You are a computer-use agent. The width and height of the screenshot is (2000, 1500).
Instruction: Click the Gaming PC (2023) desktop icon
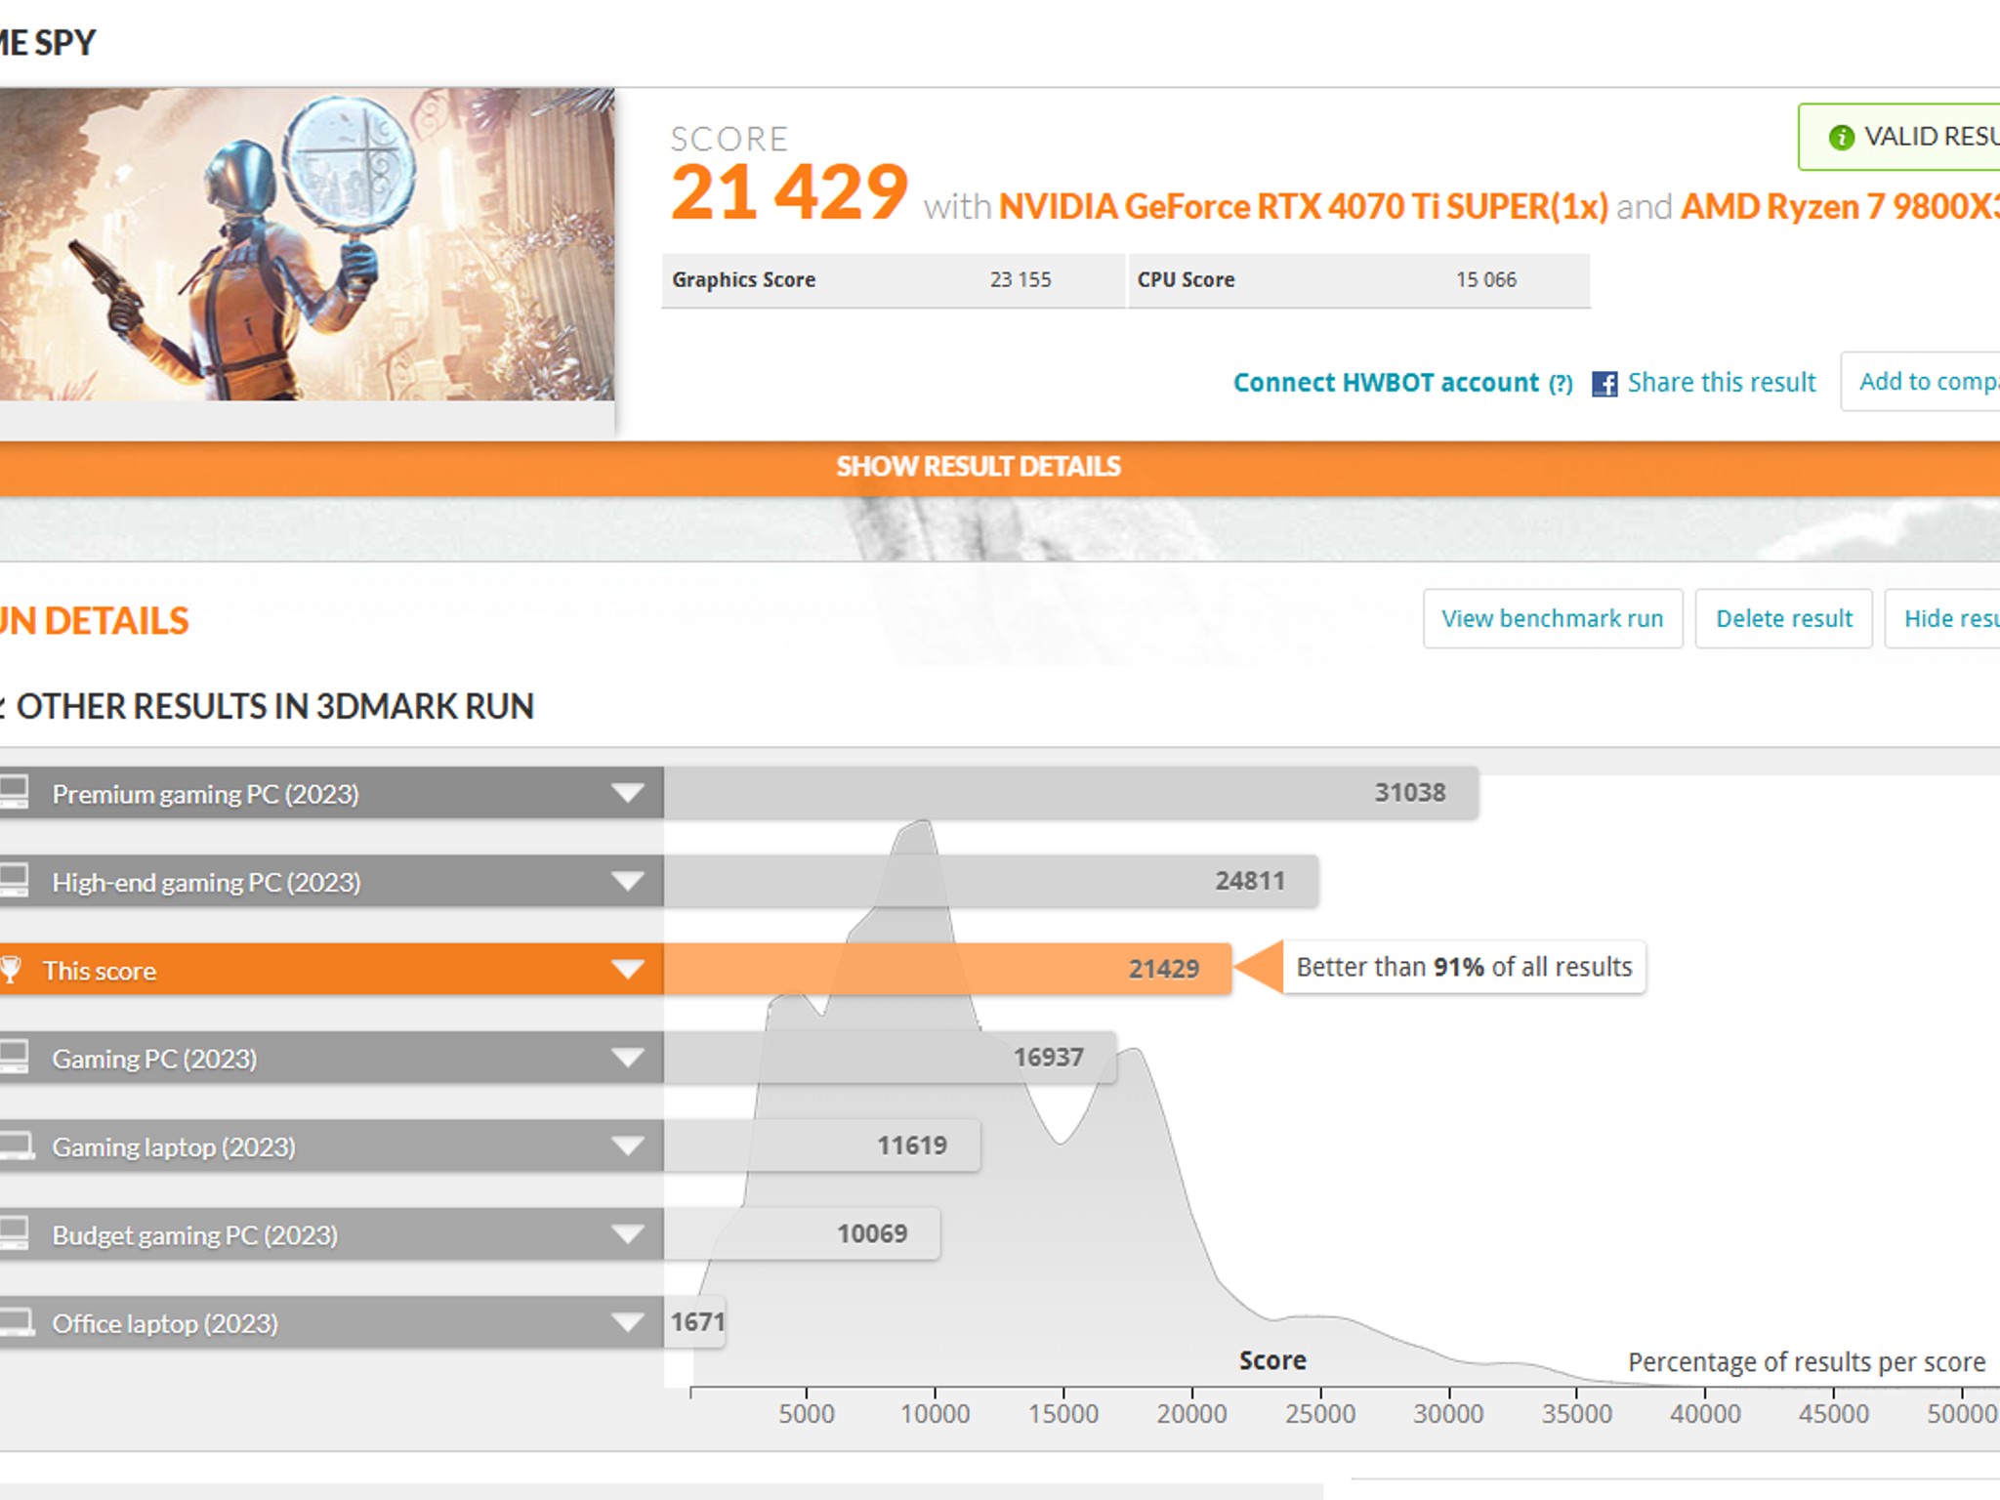pyautogui.click(x=14, y=1057)
